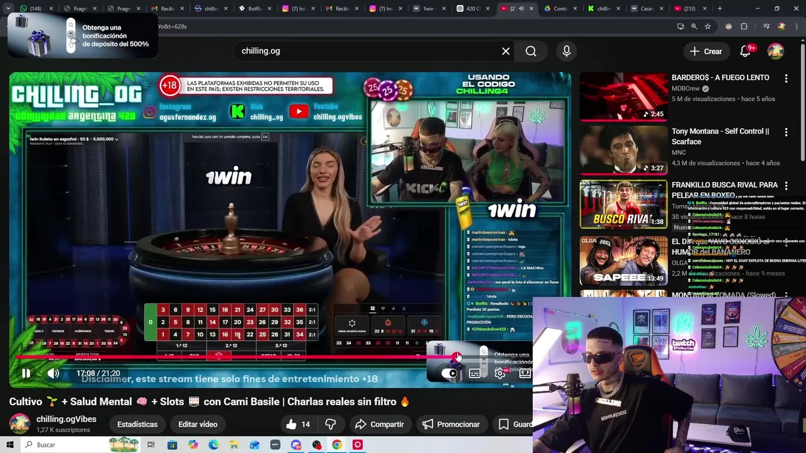Click the Editar vídeo button
The height and width of the screenshot is (453, 806).
click(198, 424)
